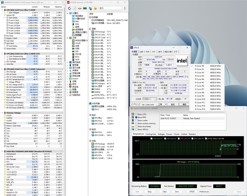The width and height of the screenshot is (247, 196).
Task: Enable the Stress system memory checkbox
Action: click(x=136, y=123)
